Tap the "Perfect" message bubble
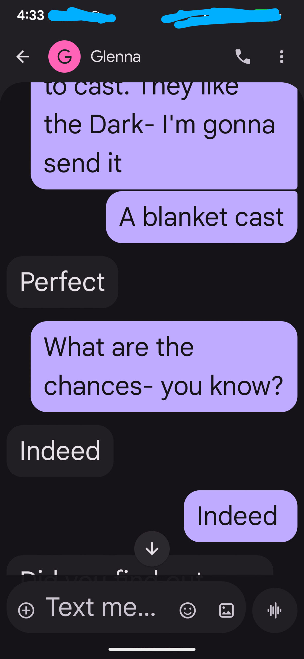 (x=62, y=282)
